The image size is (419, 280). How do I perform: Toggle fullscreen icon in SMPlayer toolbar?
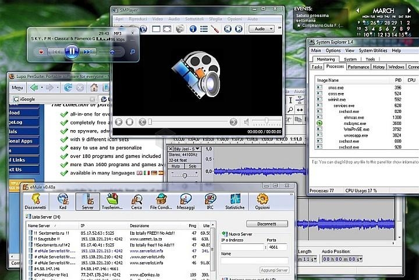tap(167, 28)
